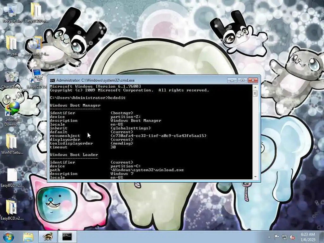The height and width of the screenshot is (243, 324).
Task: Open the raccoon app in the taskbar
Action: pyautogui.click(x=48, y=237)
